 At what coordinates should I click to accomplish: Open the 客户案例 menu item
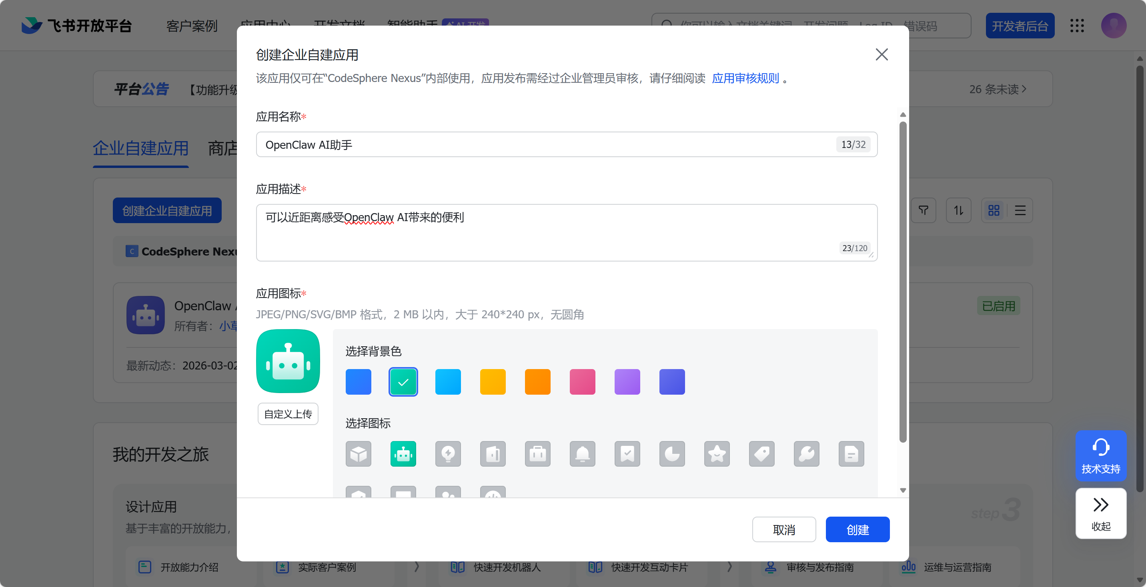pos(192,26)
